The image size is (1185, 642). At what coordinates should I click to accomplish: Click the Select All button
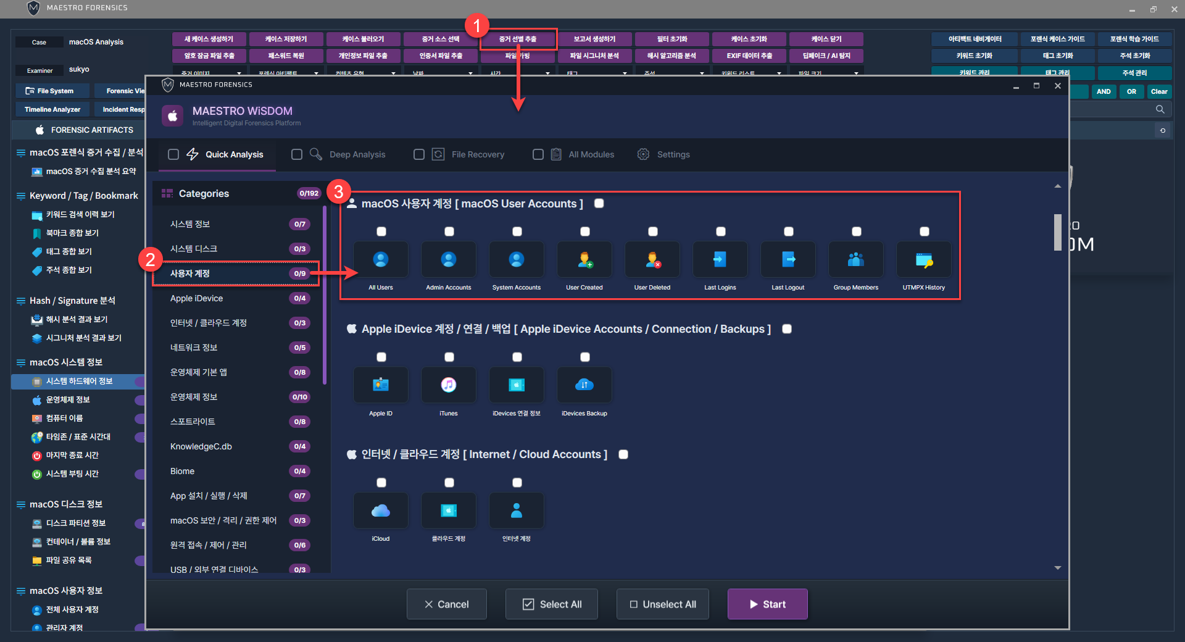pyautogui.click(x=552, y=604)
